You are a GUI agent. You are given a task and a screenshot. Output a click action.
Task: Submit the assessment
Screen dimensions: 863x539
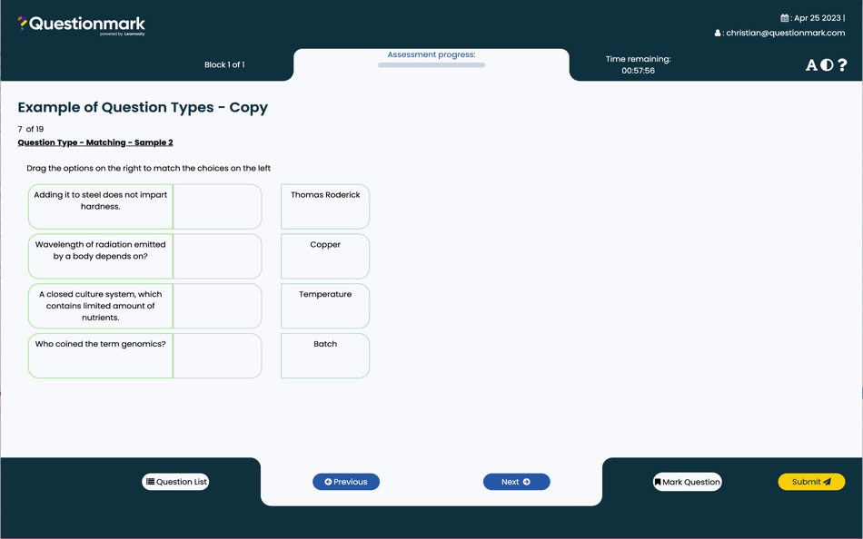[x=811, y=482]
